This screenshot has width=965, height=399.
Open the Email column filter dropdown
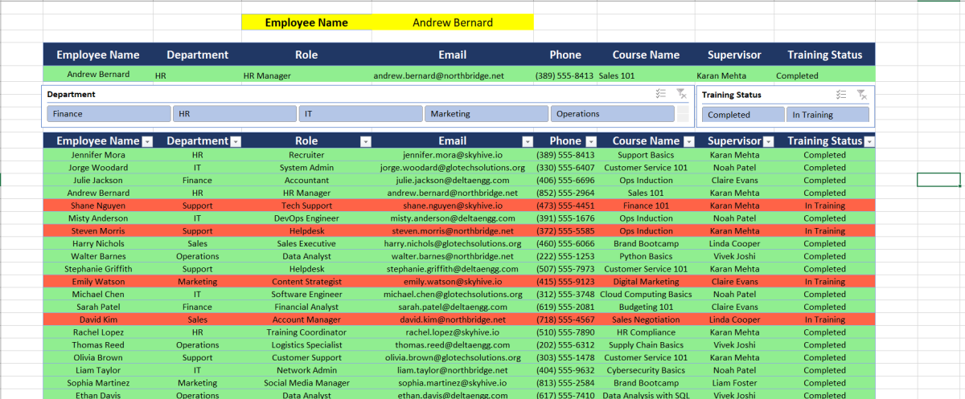tap(528, 141)
